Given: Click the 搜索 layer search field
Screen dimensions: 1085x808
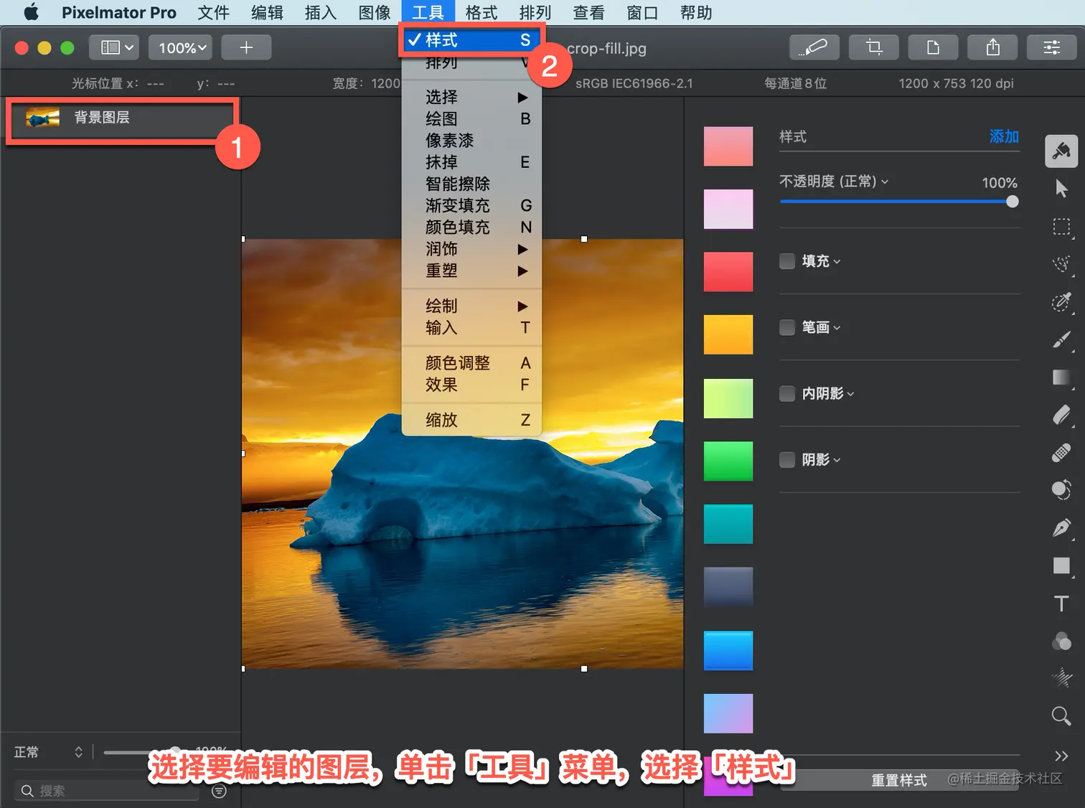Looking at the screenshot, I should 108,791.
